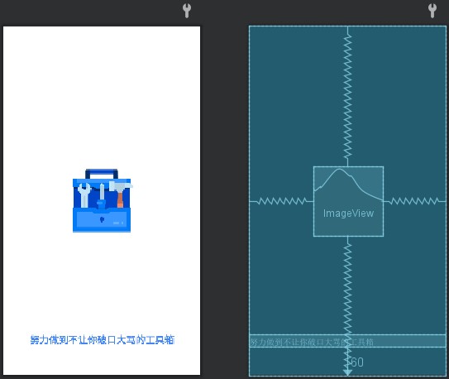Select the top constraint spring of ImageView
The height and width of the screenshot is (379, 449).
[x=347, y=96]
